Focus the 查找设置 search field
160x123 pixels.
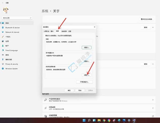pos(17,18)
